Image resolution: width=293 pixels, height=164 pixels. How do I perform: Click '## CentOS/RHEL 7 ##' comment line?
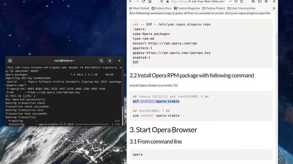151,111
